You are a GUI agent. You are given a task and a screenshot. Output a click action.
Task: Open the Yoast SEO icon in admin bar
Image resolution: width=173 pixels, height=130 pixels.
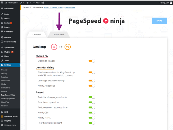pos(43,3)
